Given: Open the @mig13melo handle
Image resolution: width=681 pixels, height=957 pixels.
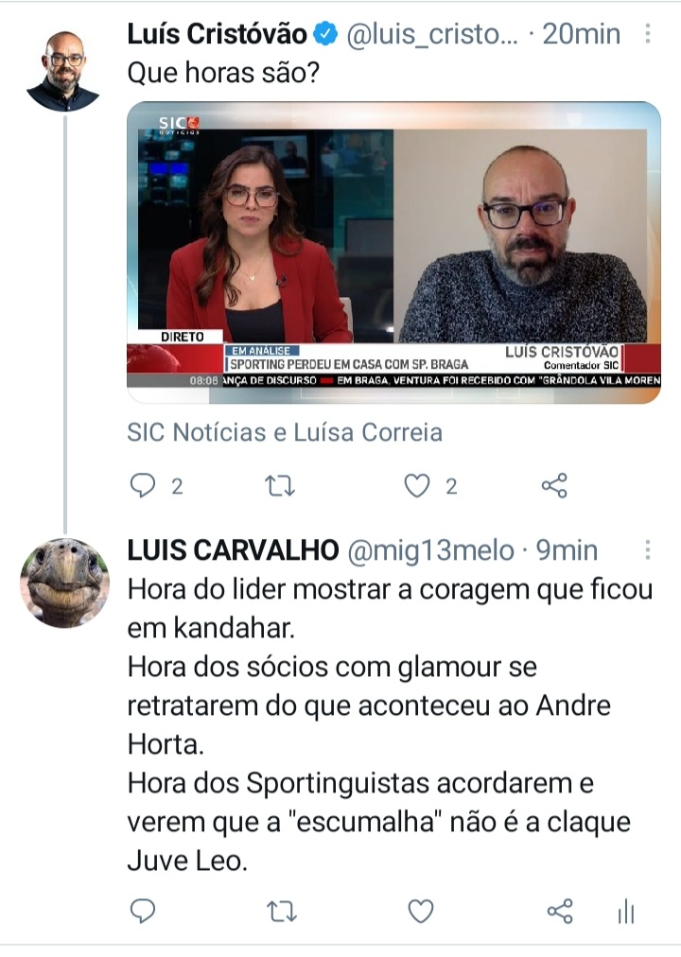Looking at the screenshot, I should pyautogui.click(x=430, y=551).
